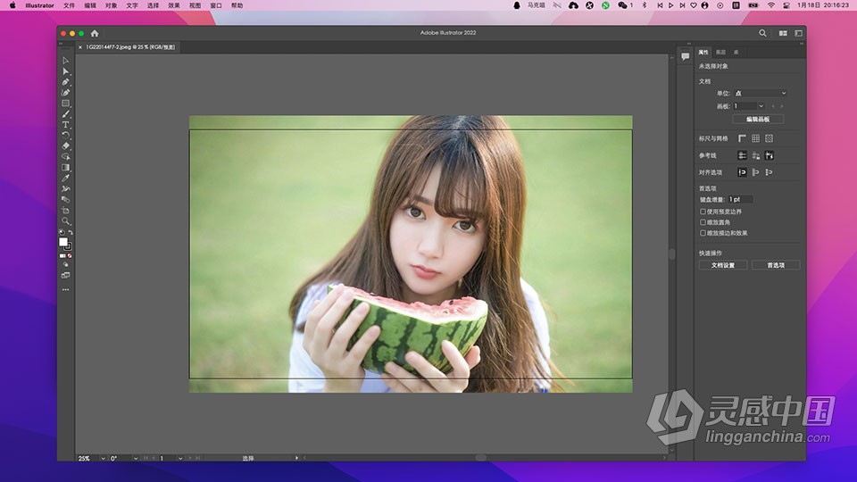Image resolution: width=857 pixels, height=482 pixels.
Task: Select the Paintbrush tool
Action: click(x=65, y=114)
